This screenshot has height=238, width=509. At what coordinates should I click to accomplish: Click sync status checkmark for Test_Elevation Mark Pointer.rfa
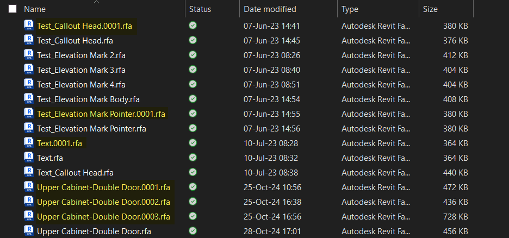coord(193,128)
